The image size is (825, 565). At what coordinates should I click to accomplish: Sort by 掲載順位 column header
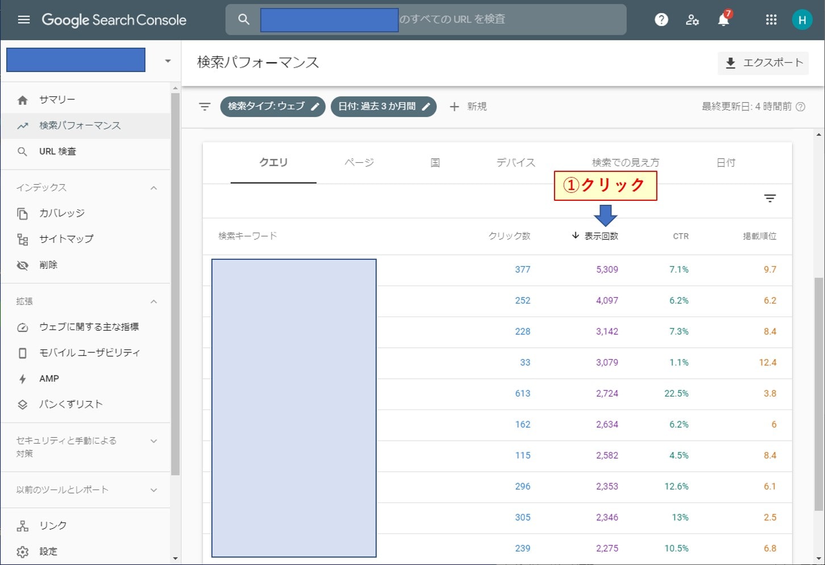760,236
